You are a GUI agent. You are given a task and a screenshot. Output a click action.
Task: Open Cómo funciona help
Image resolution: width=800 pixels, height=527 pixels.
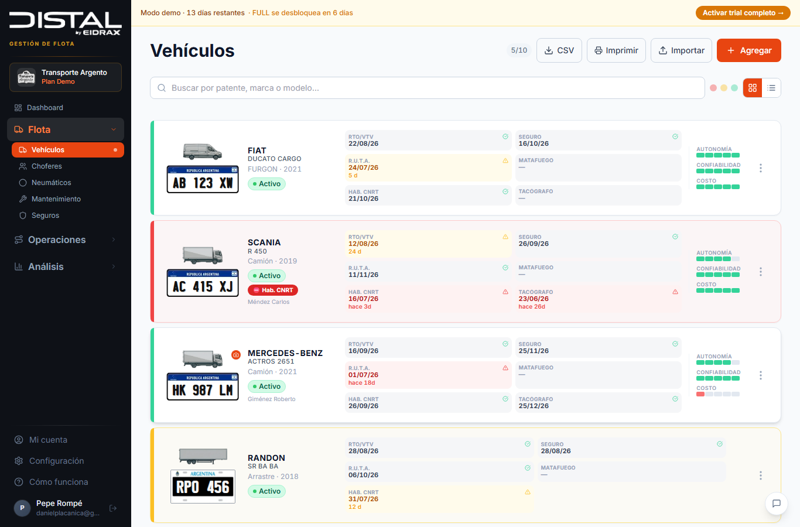66,482
